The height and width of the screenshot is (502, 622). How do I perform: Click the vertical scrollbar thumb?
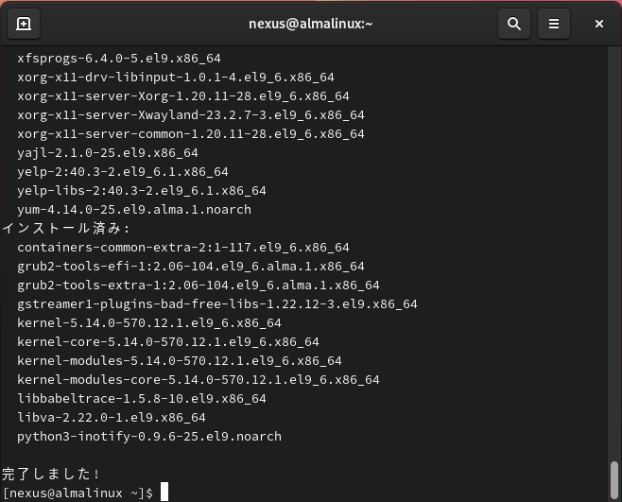[614, 479]
